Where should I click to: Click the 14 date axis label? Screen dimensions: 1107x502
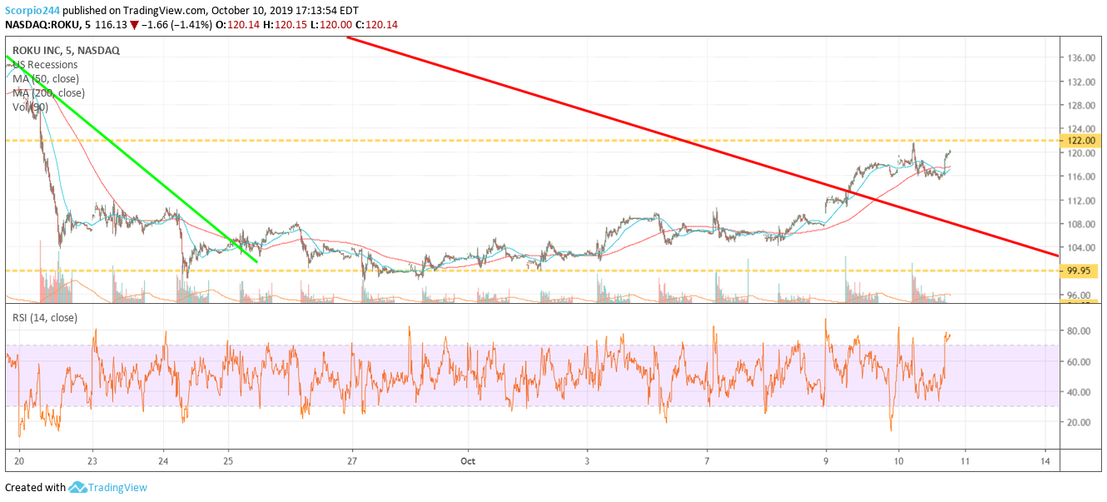[1045, 460]
